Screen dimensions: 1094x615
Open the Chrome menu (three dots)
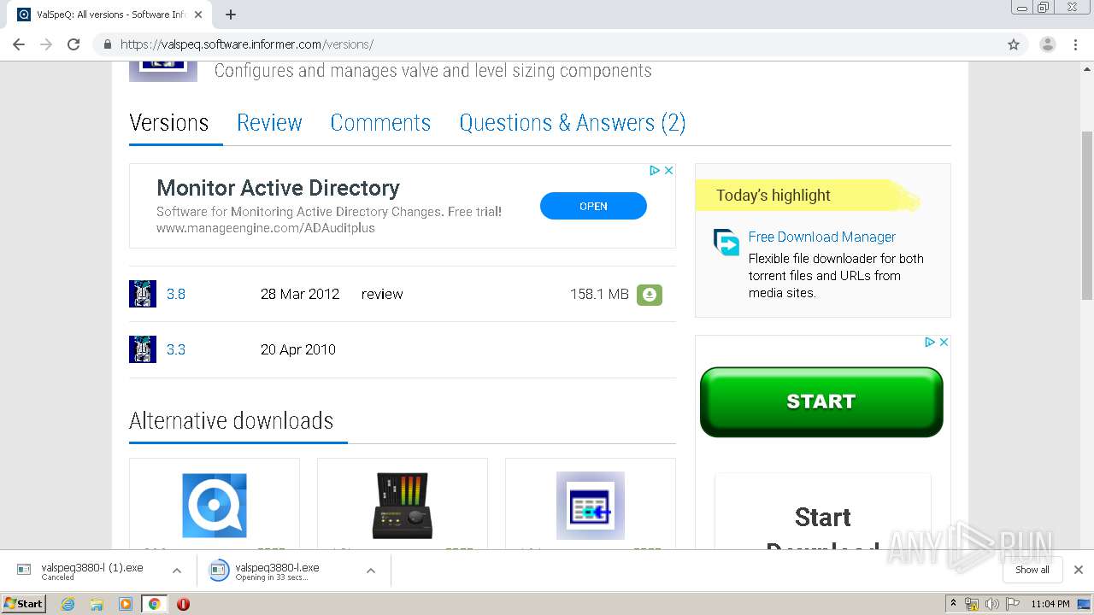(x=1075, y=44)
